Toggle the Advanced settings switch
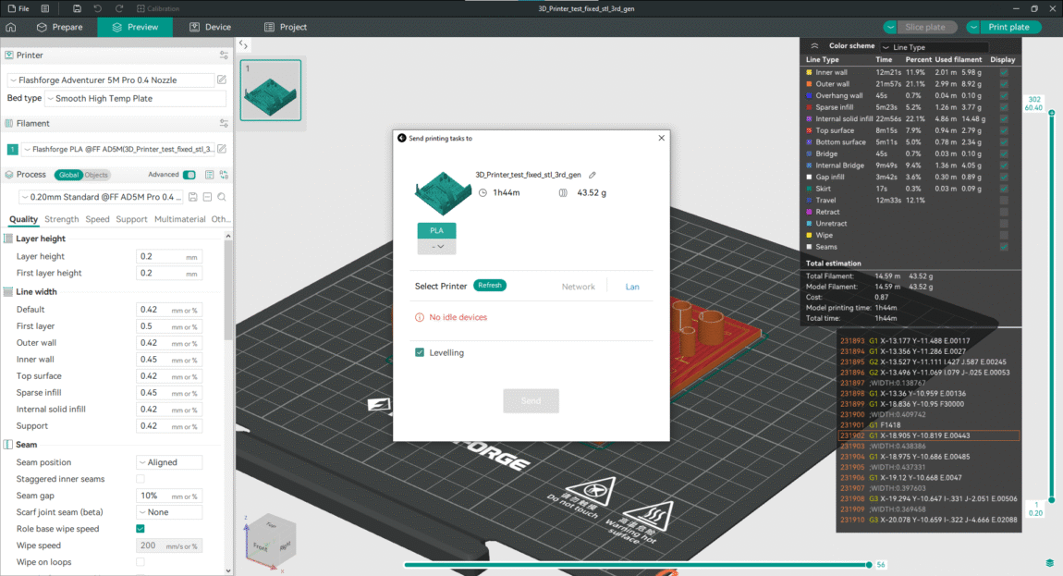 [189, 175]
